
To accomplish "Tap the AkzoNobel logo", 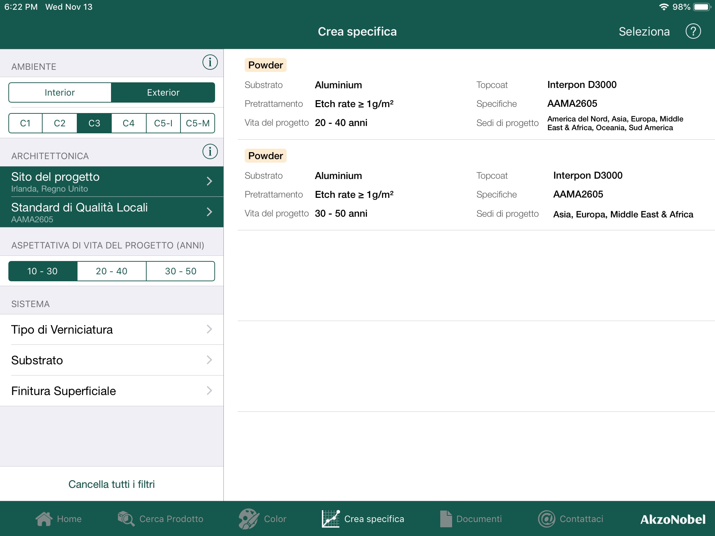I will coord(673,519).
